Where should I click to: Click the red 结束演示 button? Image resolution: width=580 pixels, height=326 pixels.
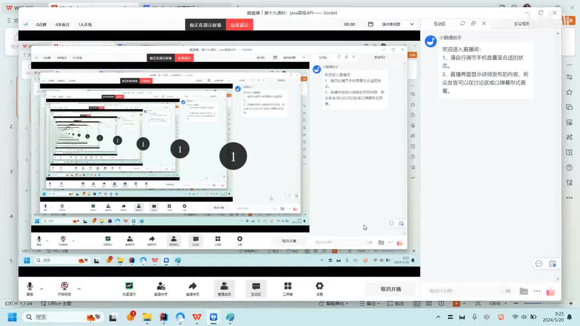click(239, 24)
